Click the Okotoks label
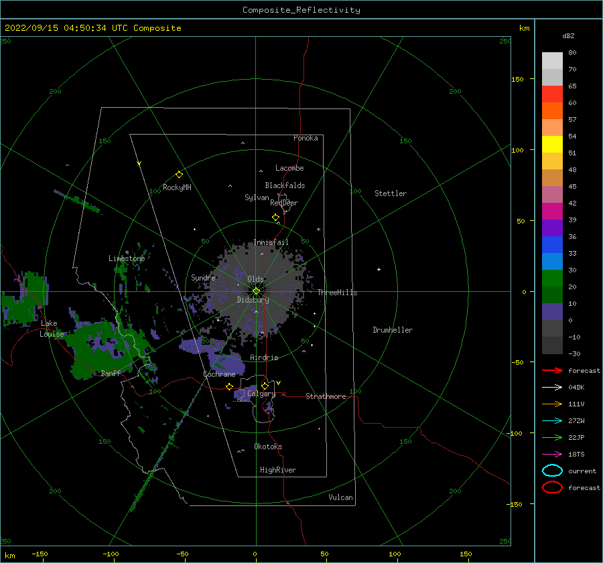This screenshot has width=603, height=563. coord(269,447)
